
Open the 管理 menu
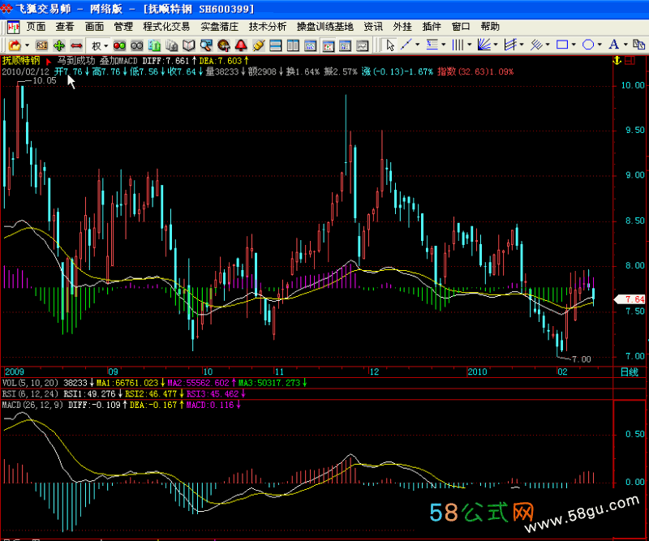123,27
